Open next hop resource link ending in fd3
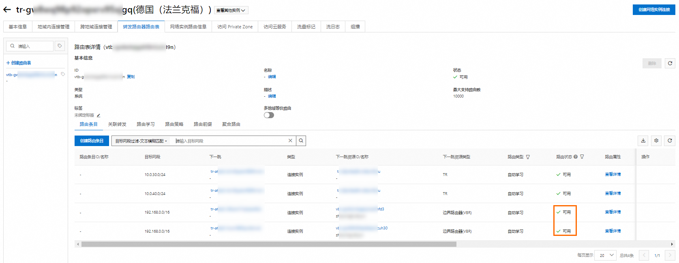The image size is (679, 263). (360, 209)
